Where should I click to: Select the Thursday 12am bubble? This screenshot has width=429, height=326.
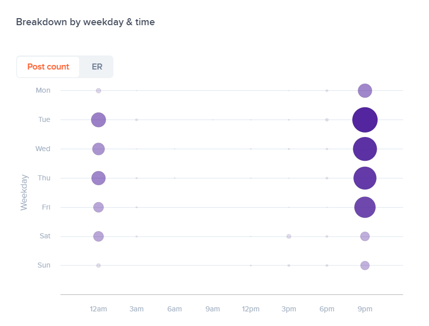pyautogui.click(x=98, y=178)
